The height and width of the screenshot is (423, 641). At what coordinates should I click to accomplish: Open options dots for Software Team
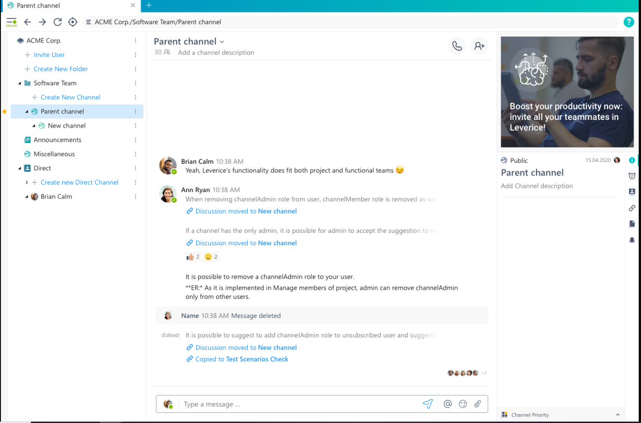(x=136, y=83)
